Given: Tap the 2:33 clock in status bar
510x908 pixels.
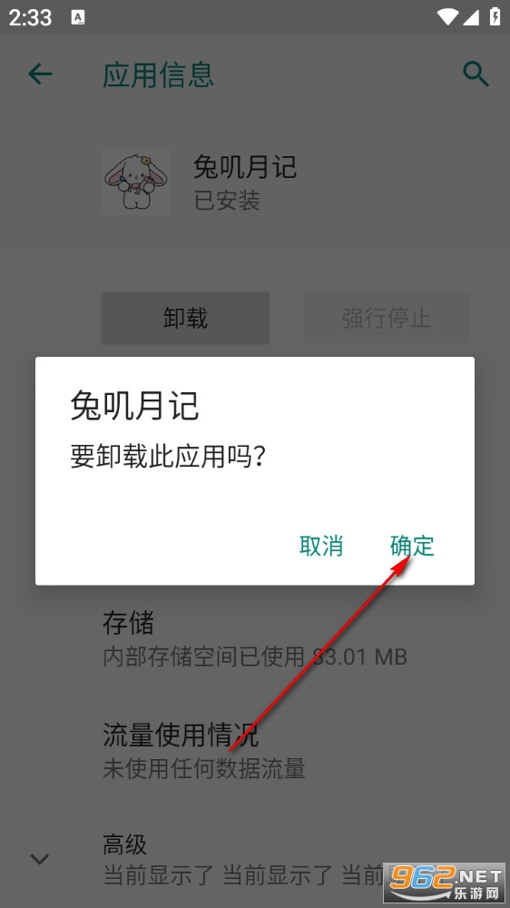Looking at the screenshot, I should coord(30,17).
